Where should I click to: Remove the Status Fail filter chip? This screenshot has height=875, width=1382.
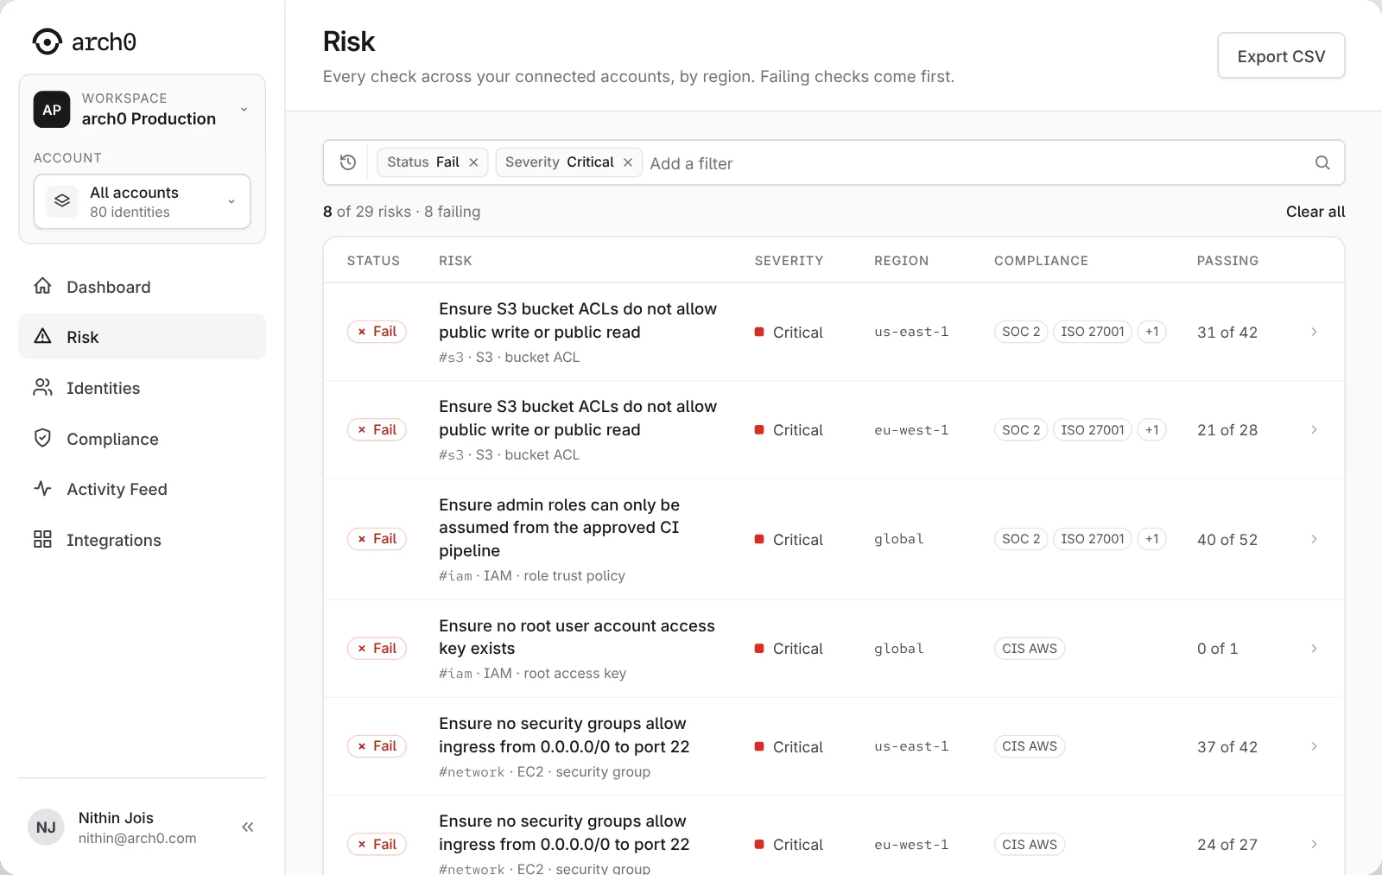click(473, 162)
